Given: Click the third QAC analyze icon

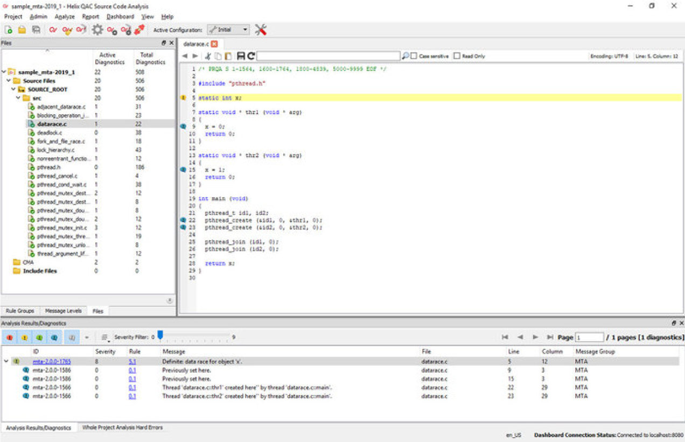Looking at the screenshot, I should click(81, 30).
